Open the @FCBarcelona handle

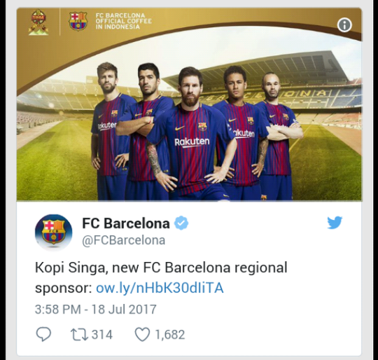124,240
